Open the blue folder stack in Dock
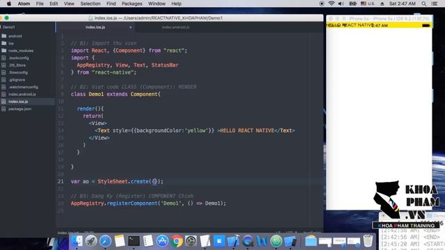The width and height of the screenshot is (445, 250). (311, 241)
